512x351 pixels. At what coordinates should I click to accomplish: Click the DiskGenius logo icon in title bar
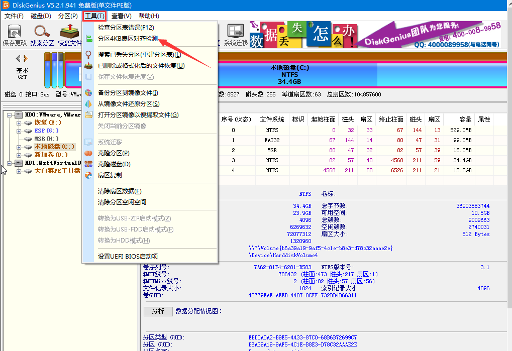click(6, 5)
